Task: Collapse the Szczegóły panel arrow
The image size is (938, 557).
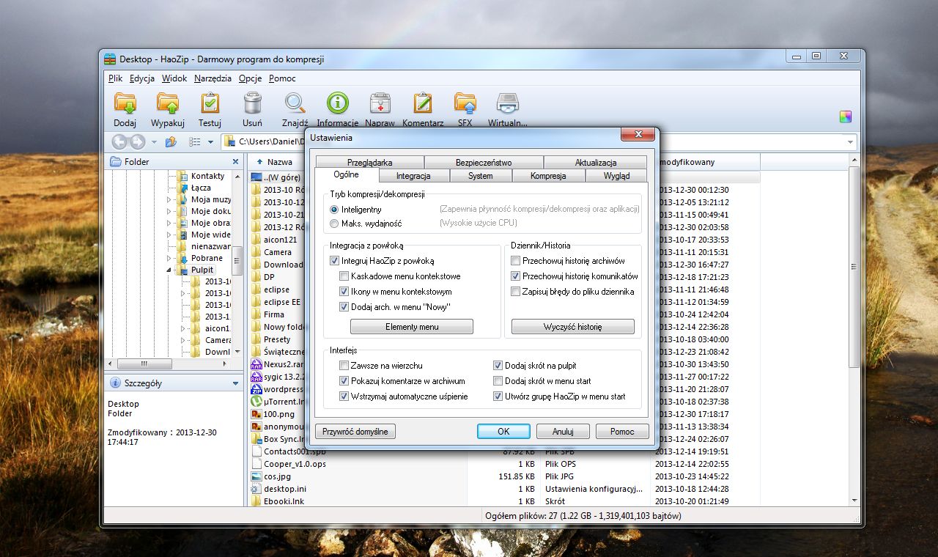Action: point(235,383)
